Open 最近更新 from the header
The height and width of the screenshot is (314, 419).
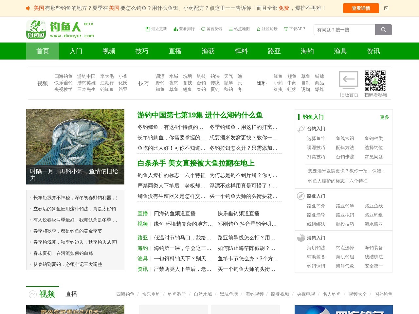[156, 29]
